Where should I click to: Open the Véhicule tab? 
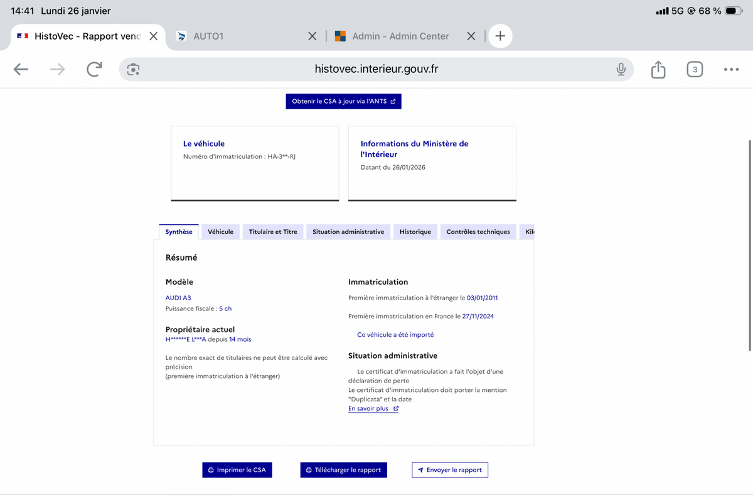tap(220, 232)
